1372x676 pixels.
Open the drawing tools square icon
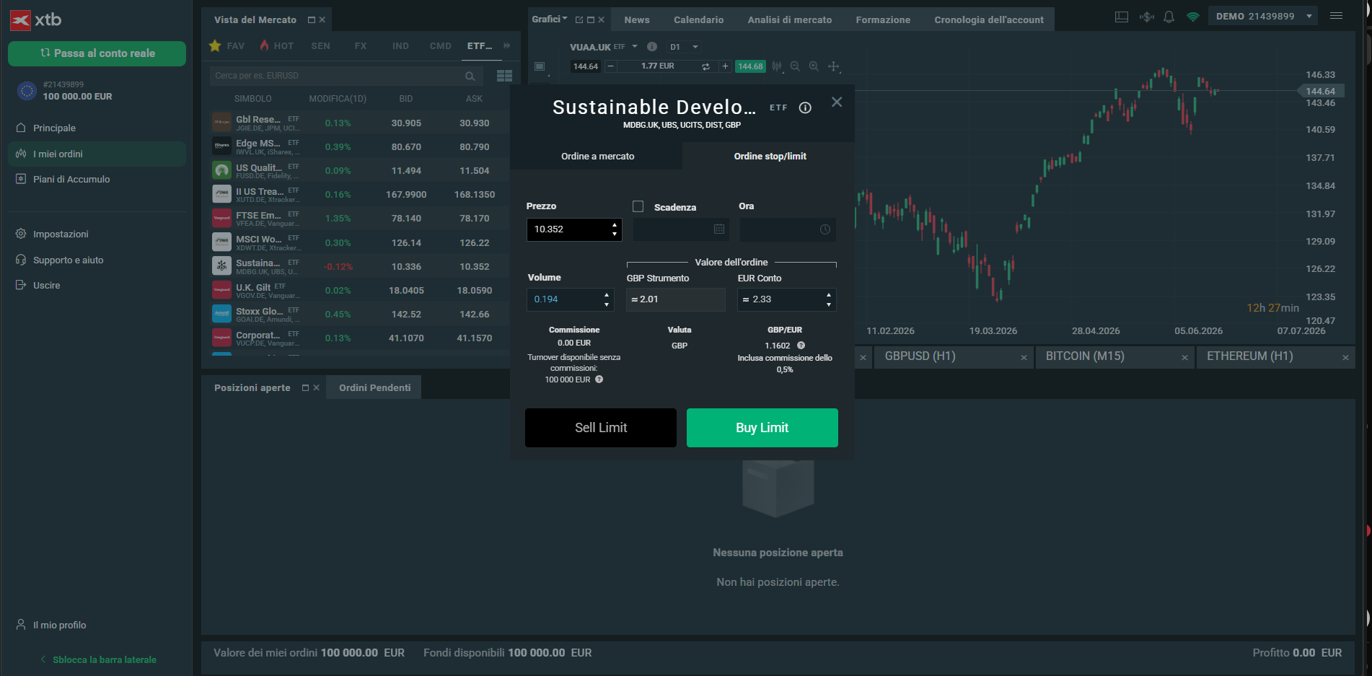pyautogui.click(x=539, y=66)
